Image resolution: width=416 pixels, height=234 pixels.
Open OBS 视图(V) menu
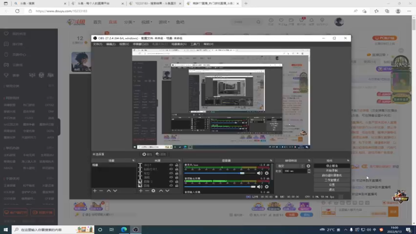coord(124,44)
